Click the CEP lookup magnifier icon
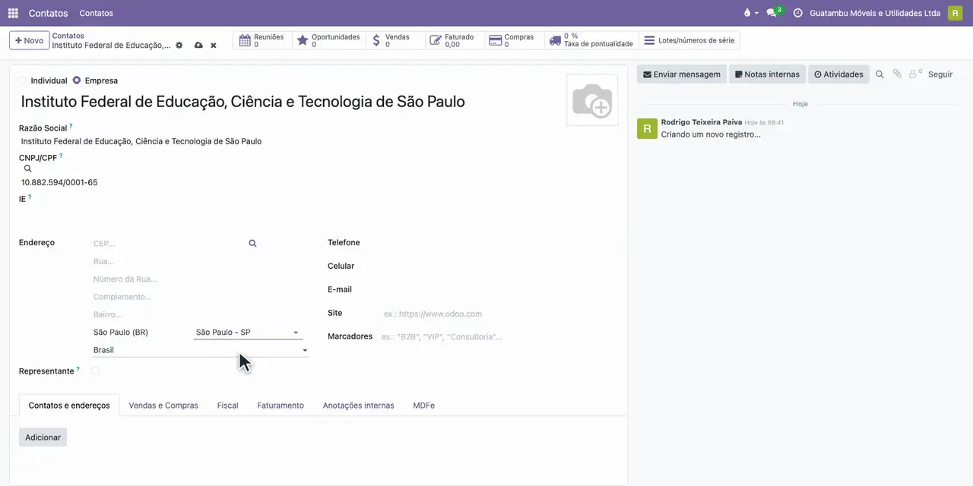Screen dimensions: 973x486 (252, 243)
